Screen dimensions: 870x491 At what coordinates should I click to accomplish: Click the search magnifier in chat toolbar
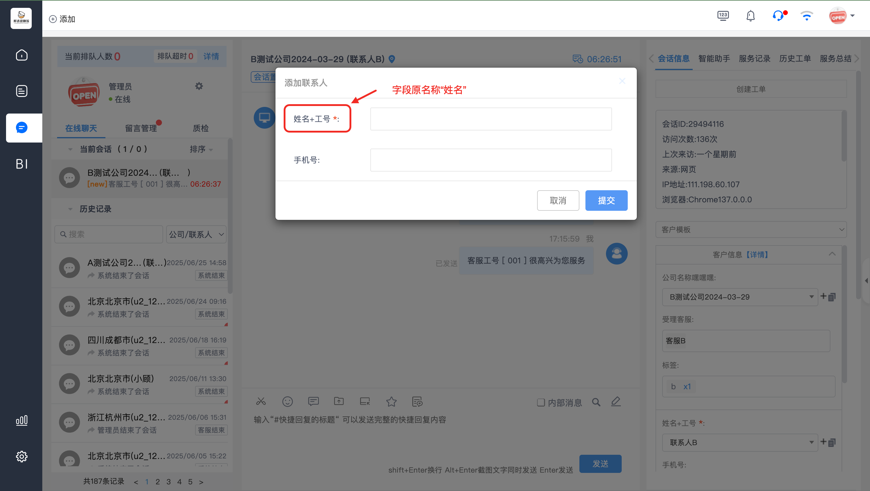(x=596, y=402)
